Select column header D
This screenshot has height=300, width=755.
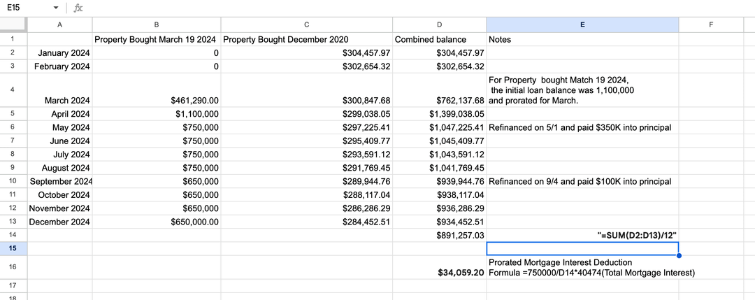(439, 24)
